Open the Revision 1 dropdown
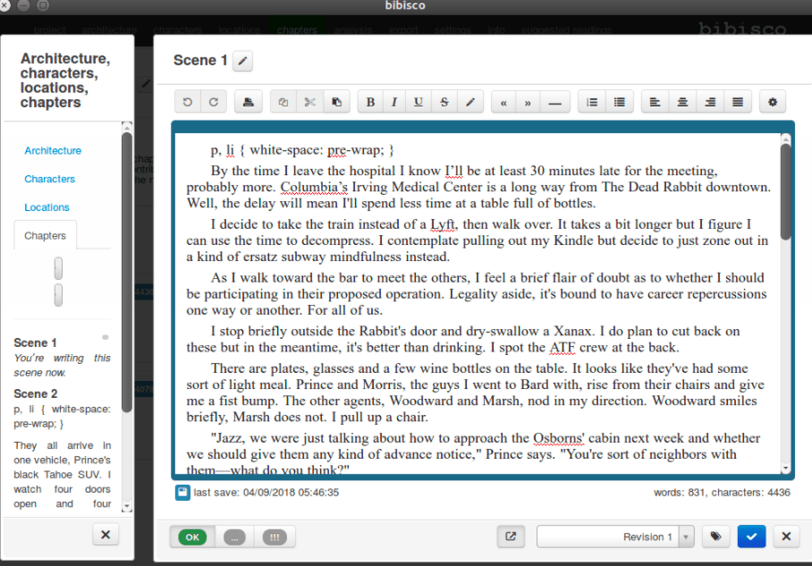The width and height of the screenshot is (812, 566). pyautogui.click(x=686, y=536)
